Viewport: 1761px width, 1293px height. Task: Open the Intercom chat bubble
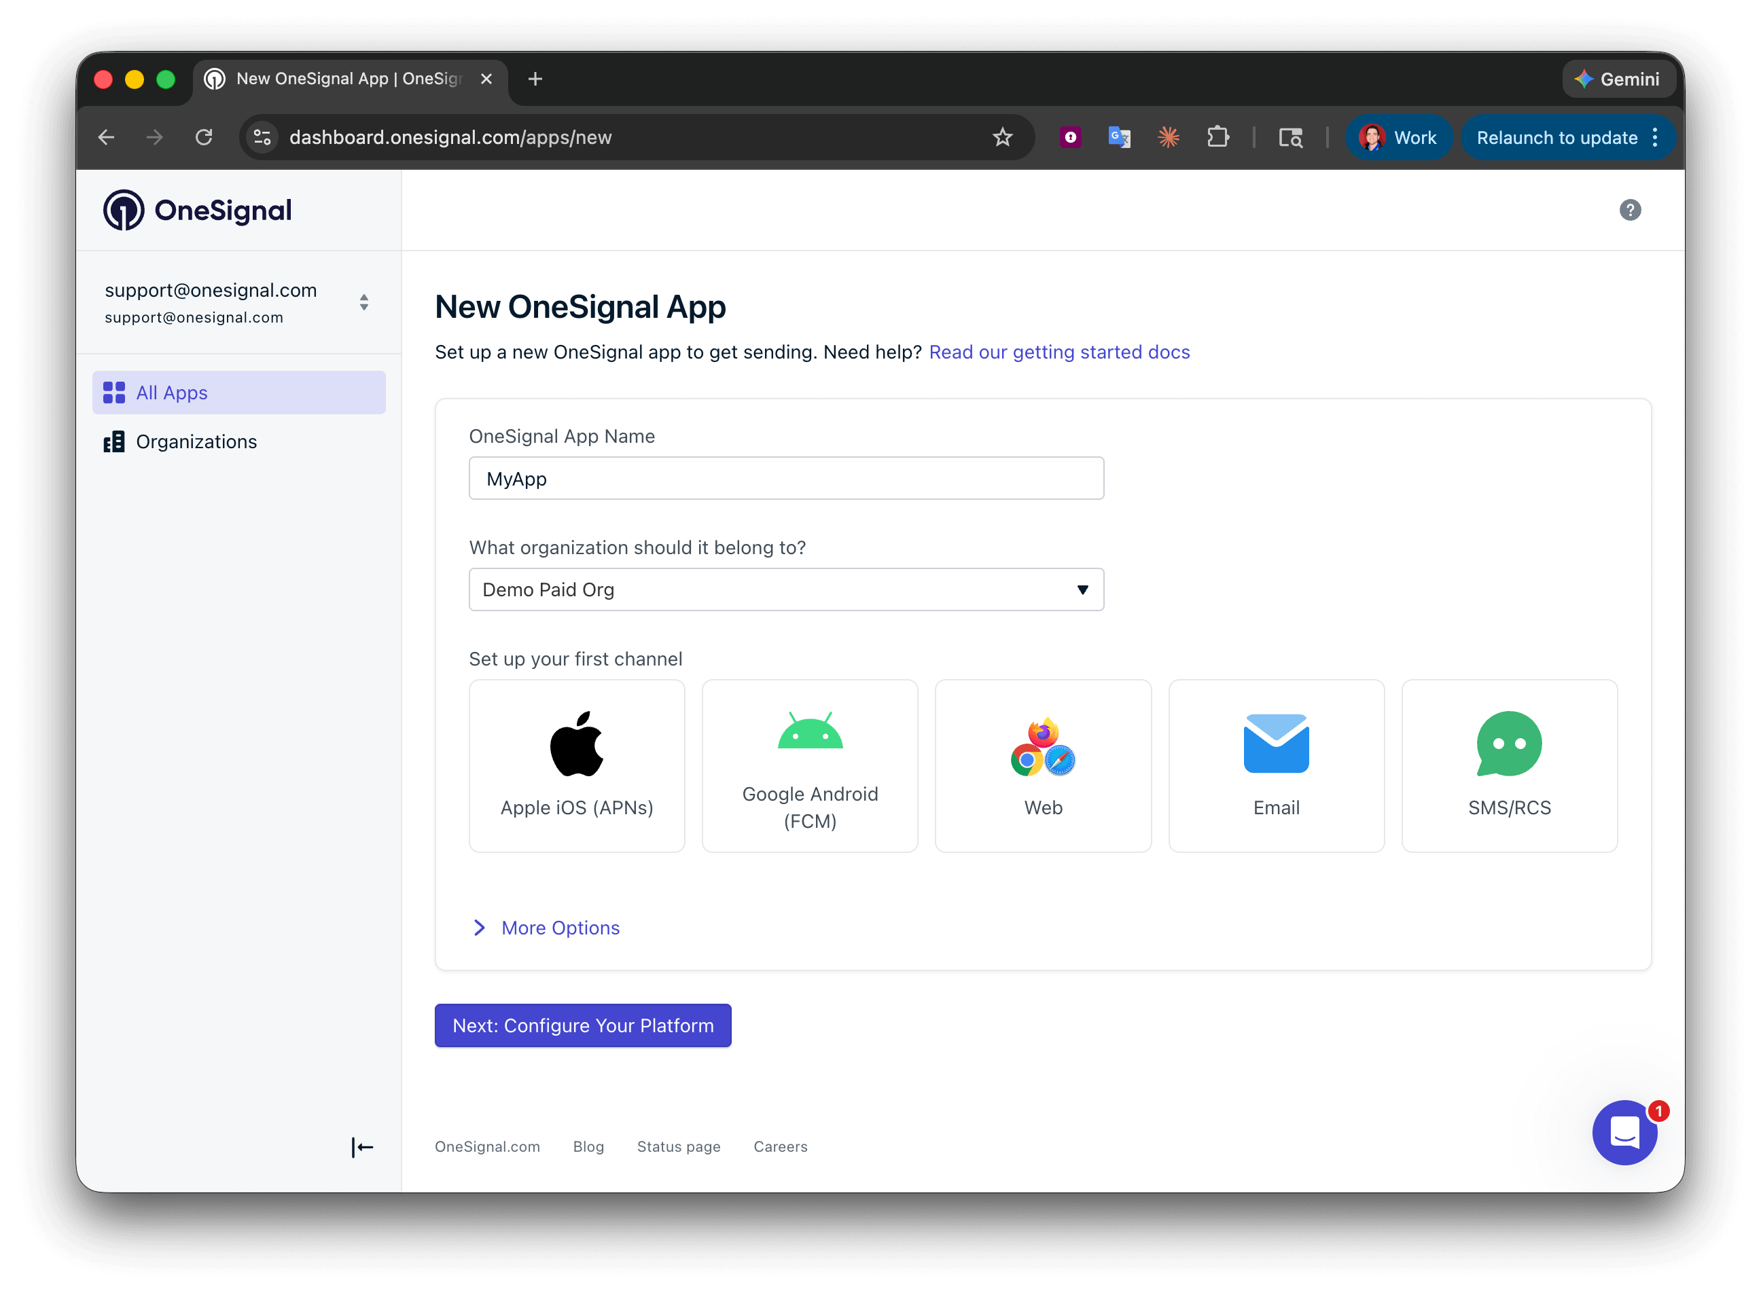pyautogui.click(x=1624, y=1133)
